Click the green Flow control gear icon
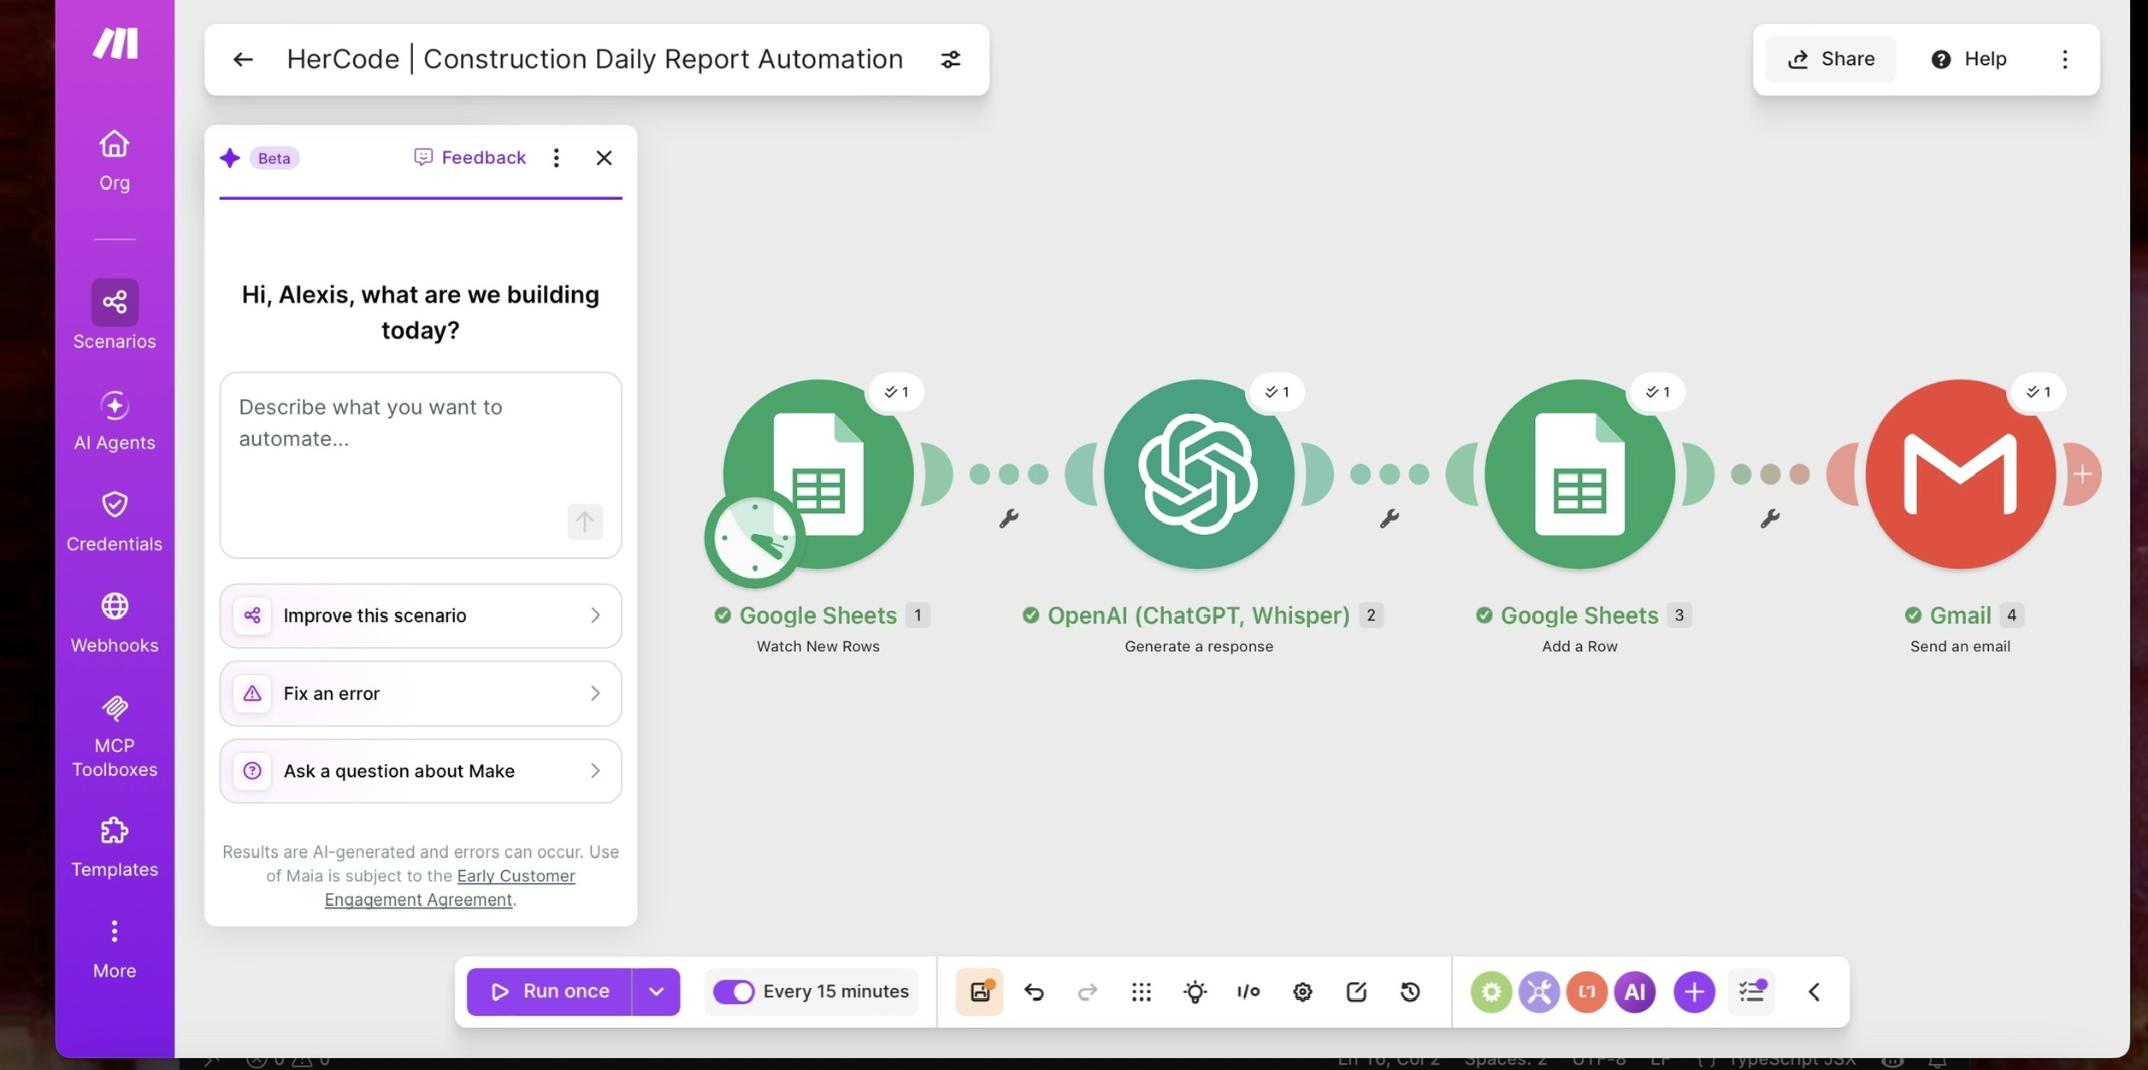The width and height of the screenshot is (2148, 1070). tap(1490, 991)
